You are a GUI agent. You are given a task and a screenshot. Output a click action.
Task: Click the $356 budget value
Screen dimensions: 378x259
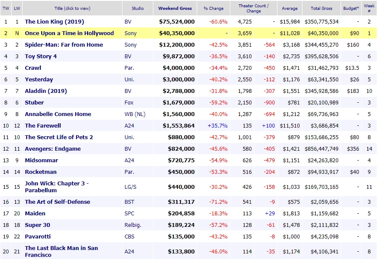pyautogui.click(x=353, y=149)
